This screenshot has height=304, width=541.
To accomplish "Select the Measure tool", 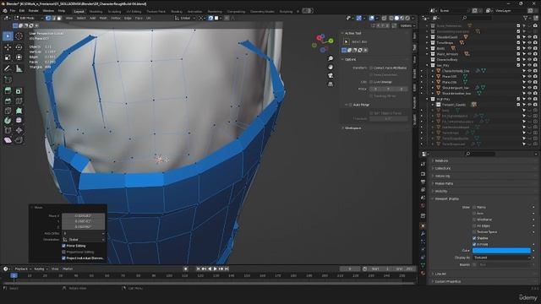I will 19,68.
